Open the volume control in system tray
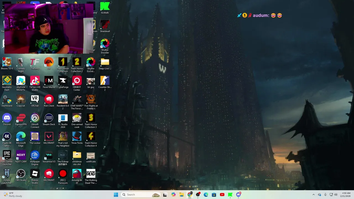This screenshot has height=199, width=354. (336, 195)
